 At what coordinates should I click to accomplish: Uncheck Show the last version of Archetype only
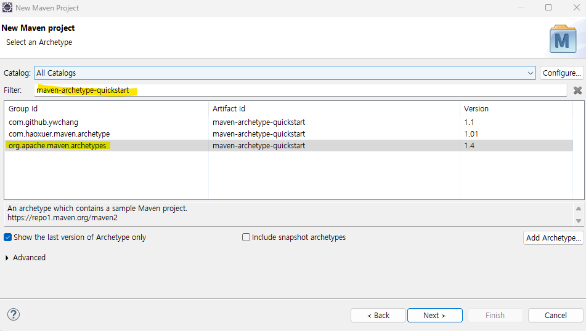(x=7, y=237)
